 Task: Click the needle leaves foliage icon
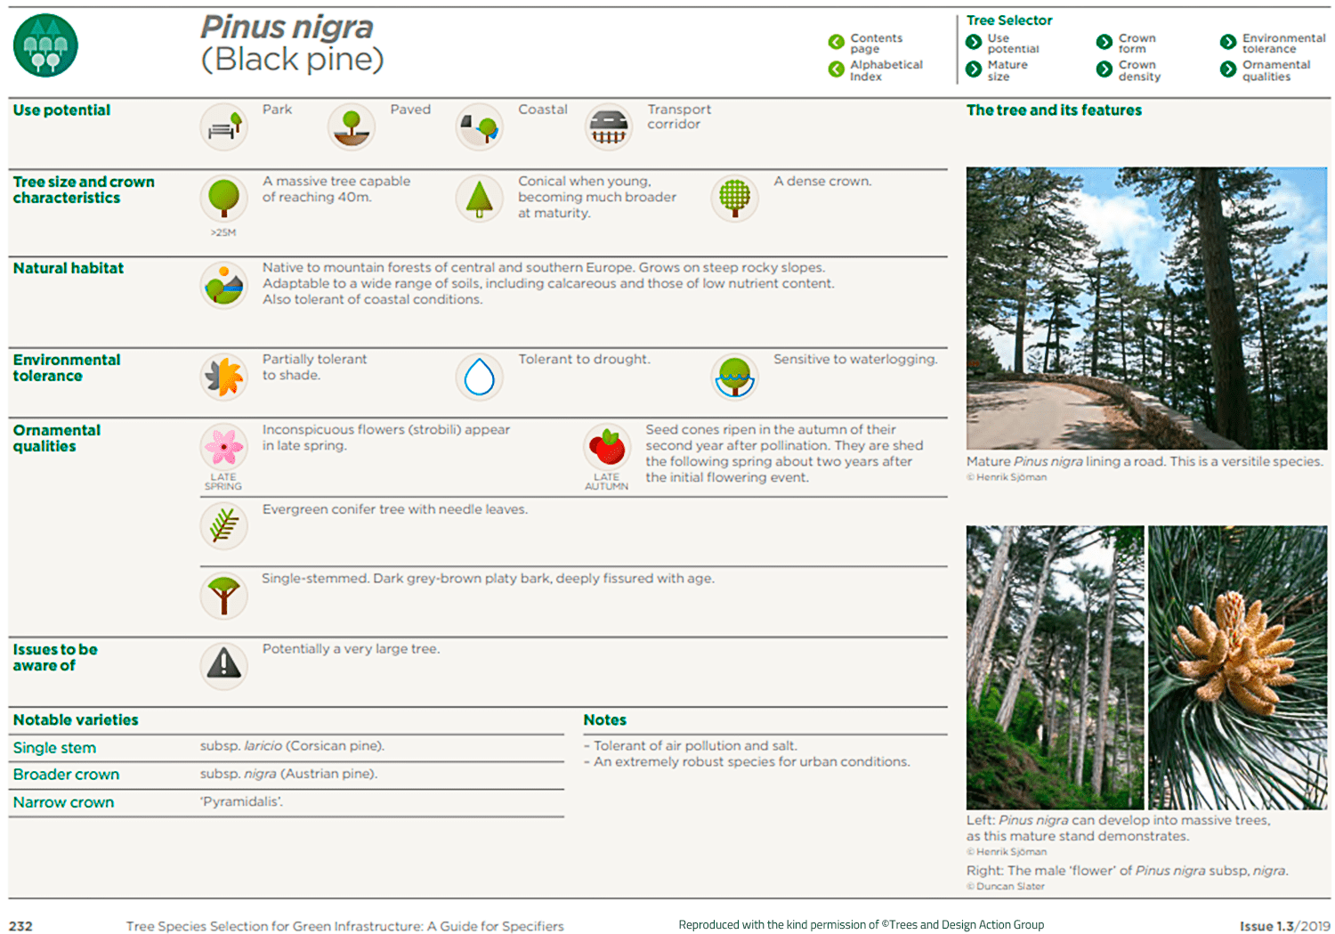(x=224, y=526)
